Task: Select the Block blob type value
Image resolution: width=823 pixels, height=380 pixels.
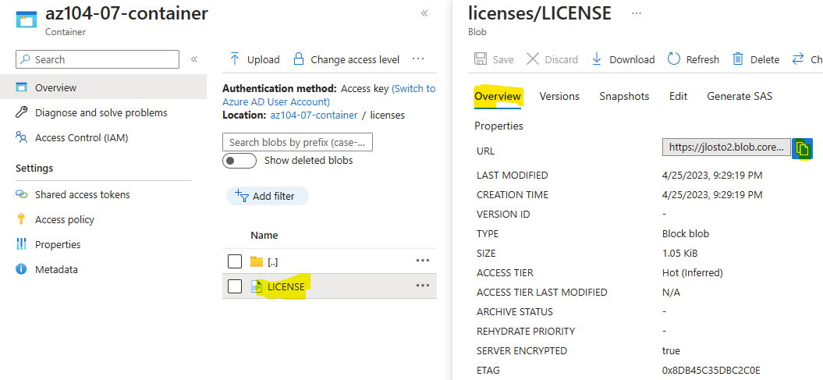Action: pos(686,233)
